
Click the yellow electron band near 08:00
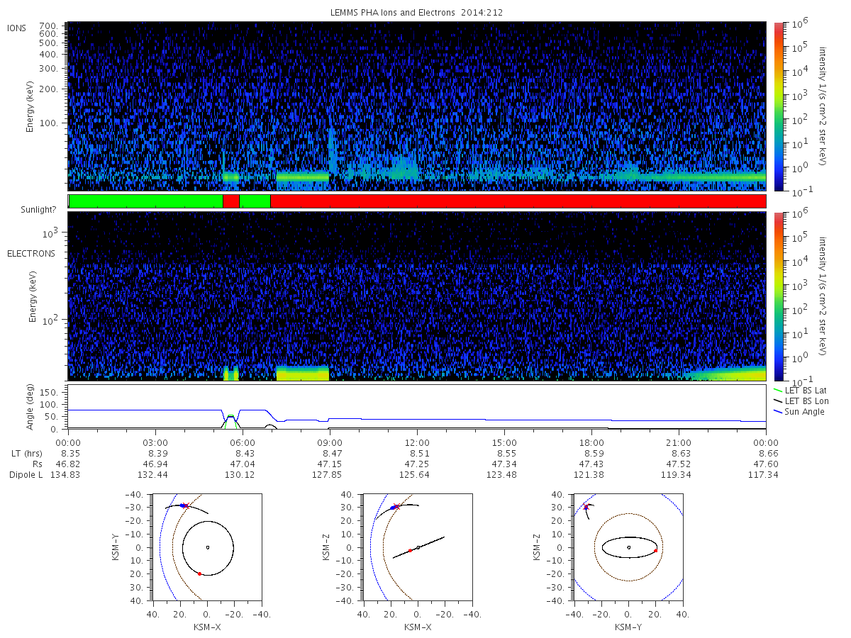[303, 374]
